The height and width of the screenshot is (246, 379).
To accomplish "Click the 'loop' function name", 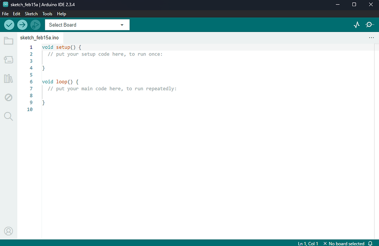I will 61,82.
